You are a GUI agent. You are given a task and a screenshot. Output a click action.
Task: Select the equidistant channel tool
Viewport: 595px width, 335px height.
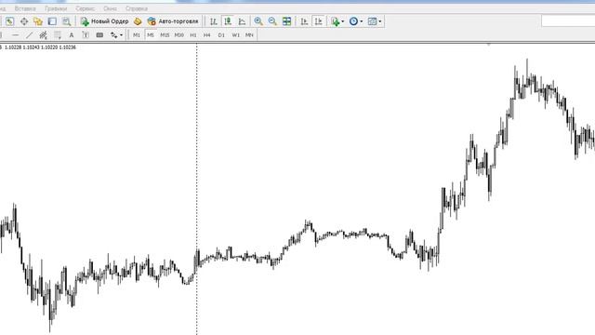click(x=44, y=35)
